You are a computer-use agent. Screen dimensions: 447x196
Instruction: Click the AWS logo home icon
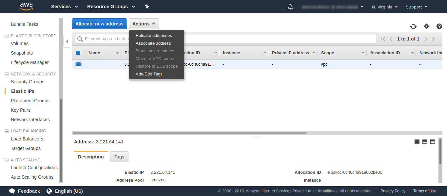27,6
